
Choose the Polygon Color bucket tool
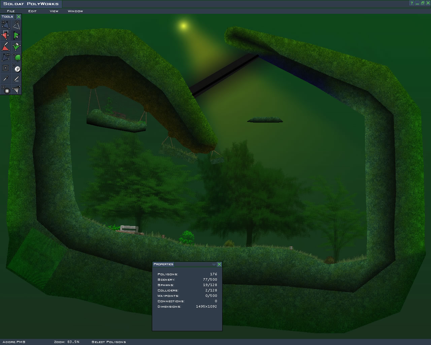tap(16, 46)
